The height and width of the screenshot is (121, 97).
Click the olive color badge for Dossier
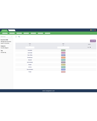pos(63,65)
